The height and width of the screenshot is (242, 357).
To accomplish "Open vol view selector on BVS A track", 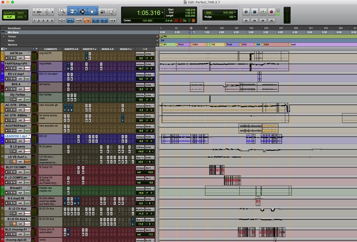I will pos(20,89).
